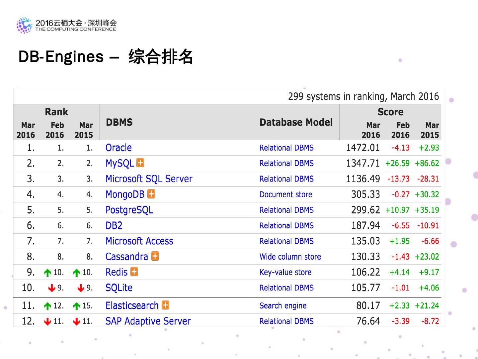Open the Key-value store model link
Screen dimensions: 478x359
285,272
